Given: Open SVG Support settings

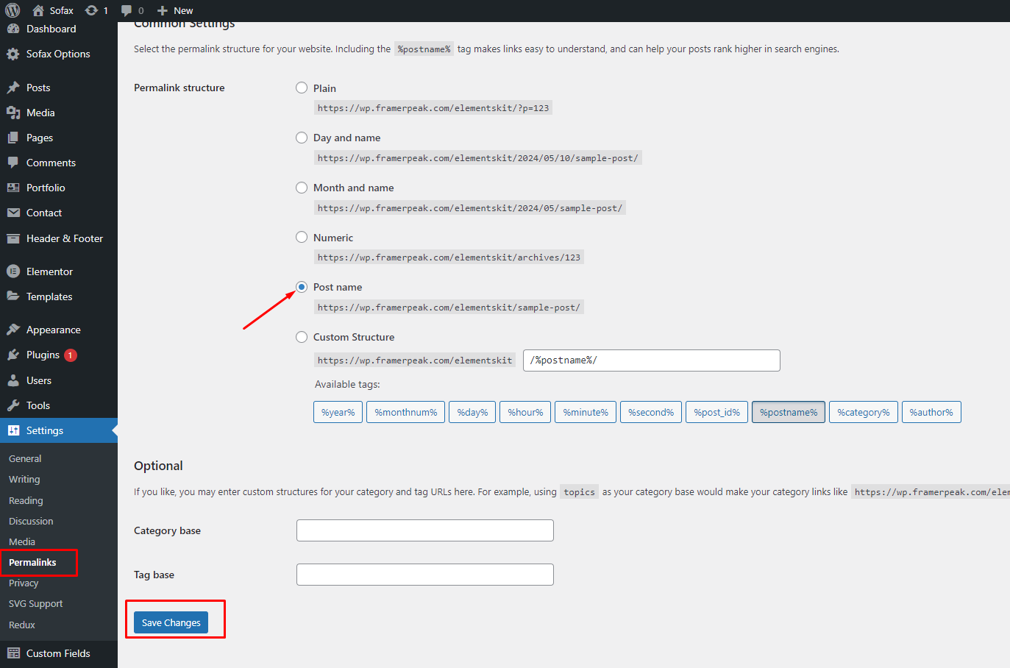Looking at the screenshot, I should click(x=35, y=603).
